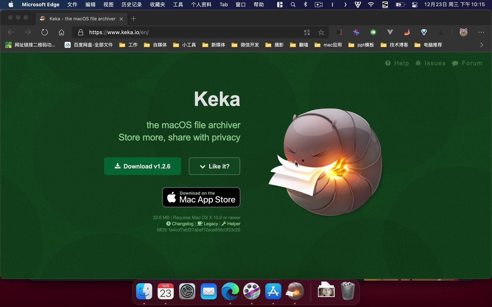
Task: Open the Trash in the Dock
Action: click(x=348, y=291)
